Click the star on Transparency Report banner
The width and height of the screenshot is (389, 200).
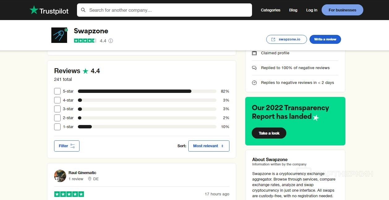(316, 118)
